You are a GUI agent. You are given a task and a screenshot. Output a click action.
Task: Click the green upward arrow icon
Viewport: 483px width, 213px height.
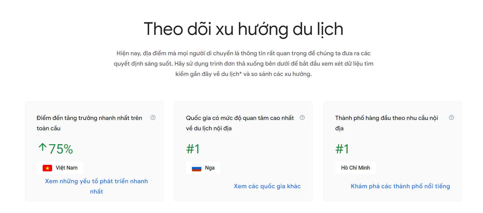[x=43, y=147]
